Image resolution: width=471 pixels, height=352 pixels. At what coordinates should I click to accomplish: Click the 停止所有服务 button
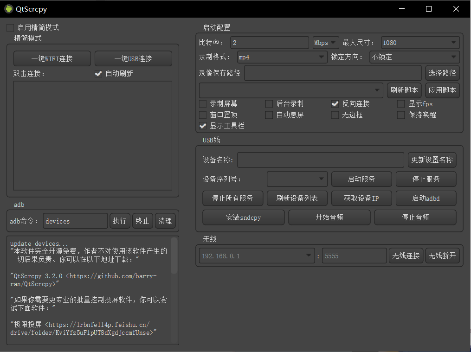click(x=232, y=198)
